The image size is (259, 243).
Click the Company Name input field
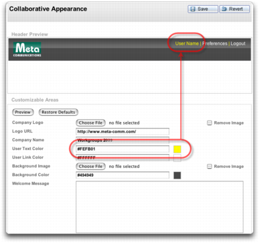(122, 140)
